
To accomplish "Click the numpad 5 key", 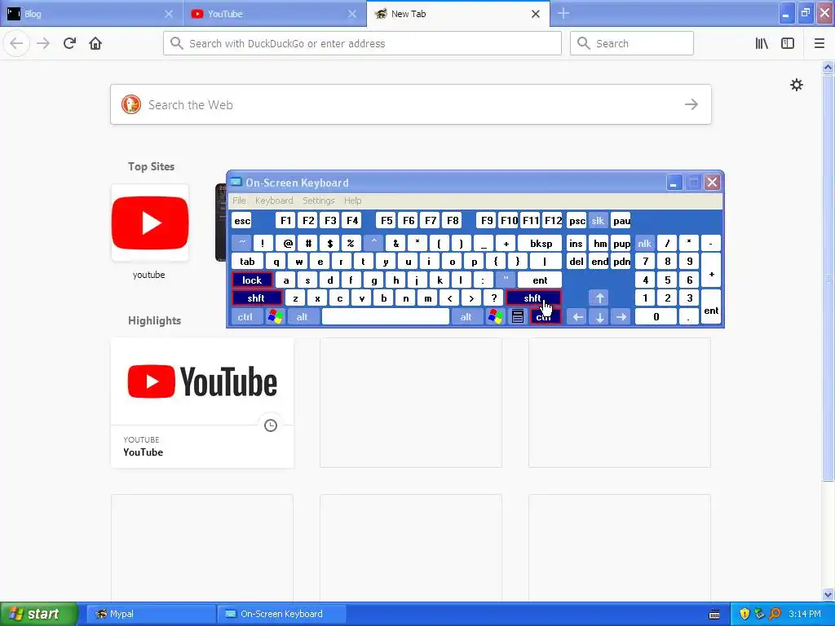I will (667, 280).
